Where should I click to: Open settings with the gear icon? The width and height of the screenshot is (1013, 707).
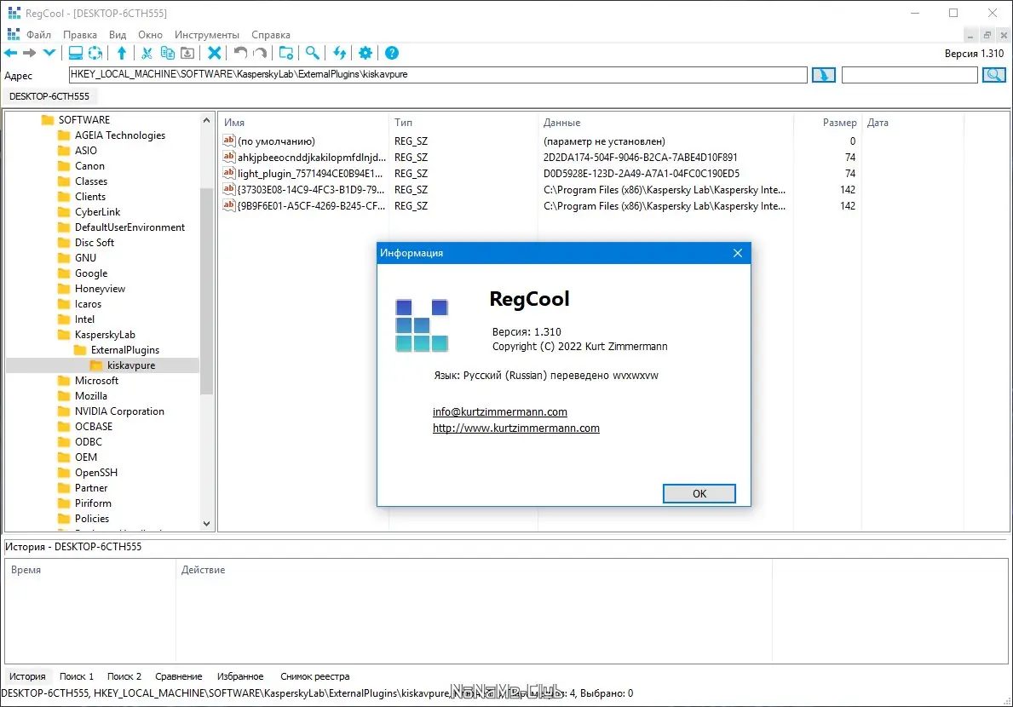(365, 53)
